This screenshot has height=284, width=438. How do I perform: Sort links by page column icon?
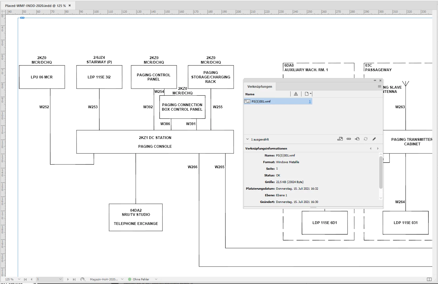307,94
